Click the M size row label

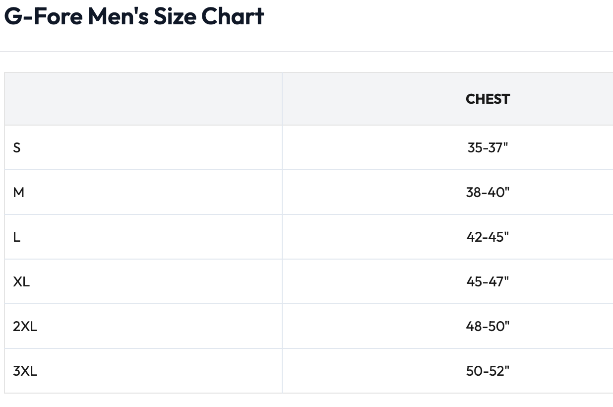pyautogui.click(x=19, y=192)
